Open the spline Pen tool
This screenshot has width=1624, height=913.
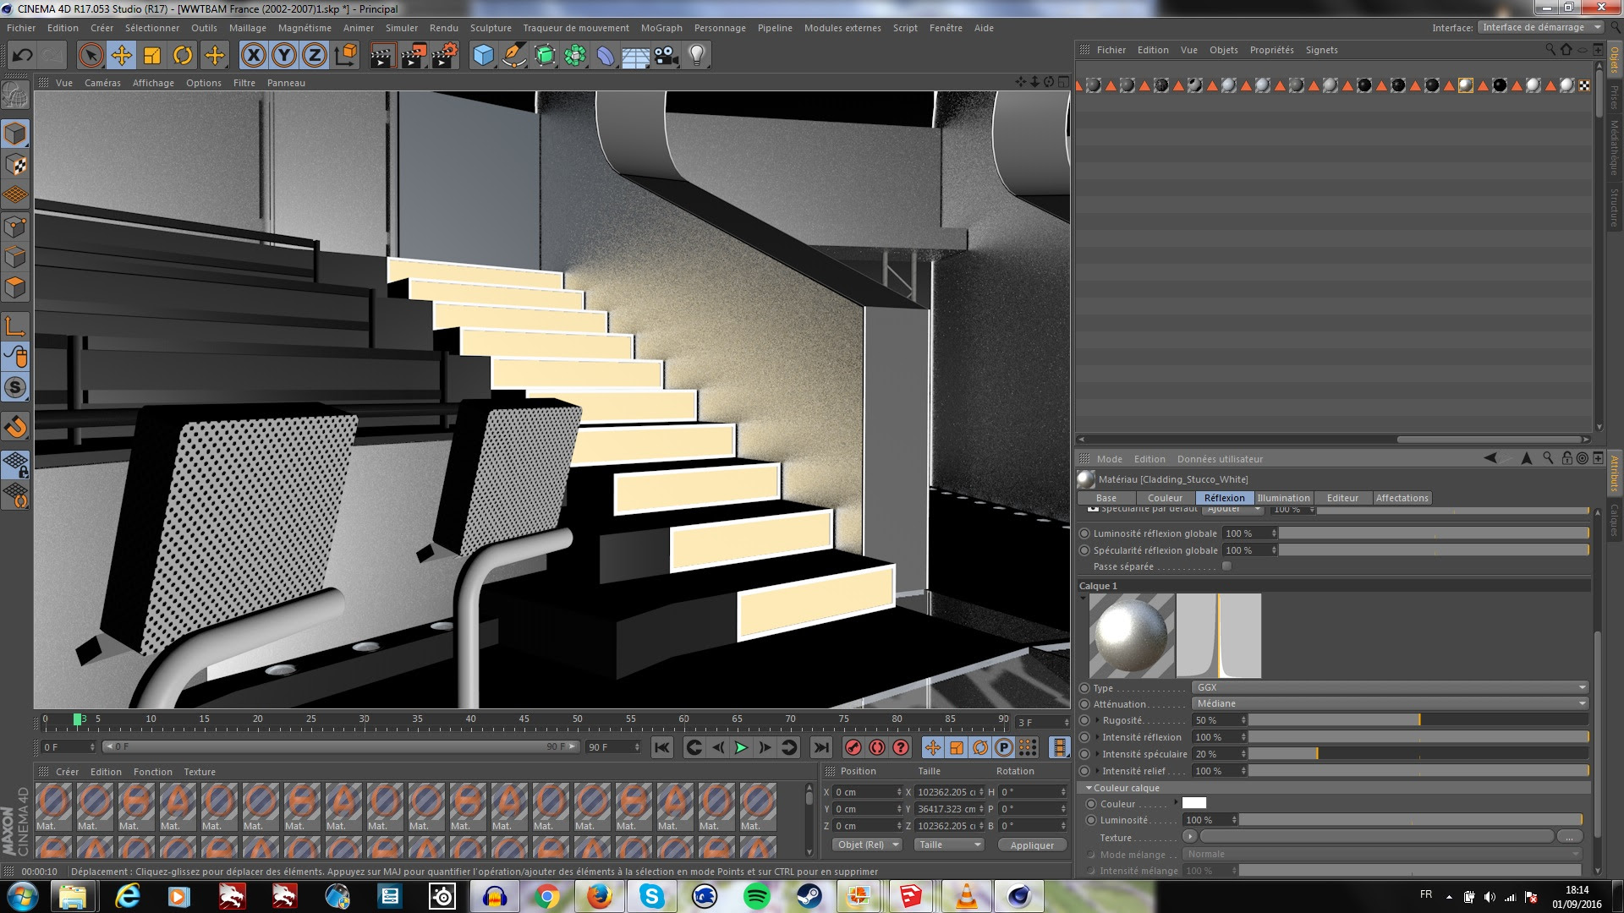click(x=513, y=56)
